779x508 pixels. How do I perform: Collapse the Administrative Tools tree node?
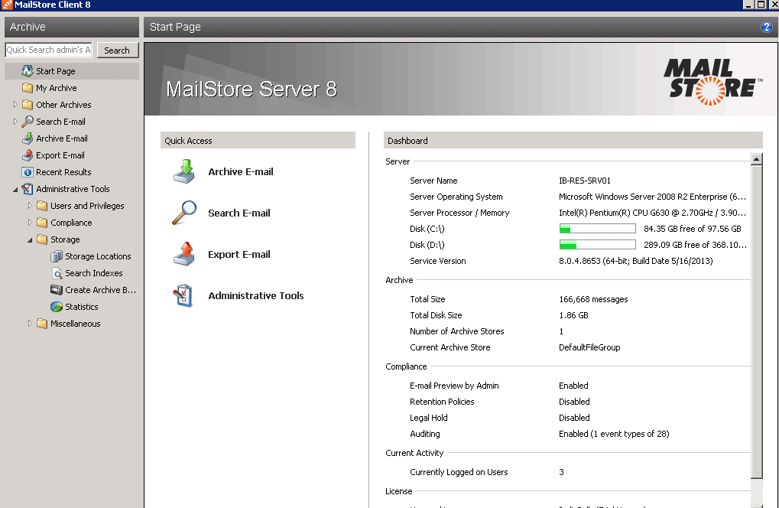15,190
